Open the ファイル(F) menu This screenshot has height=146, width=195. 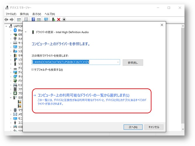point(11,14)
